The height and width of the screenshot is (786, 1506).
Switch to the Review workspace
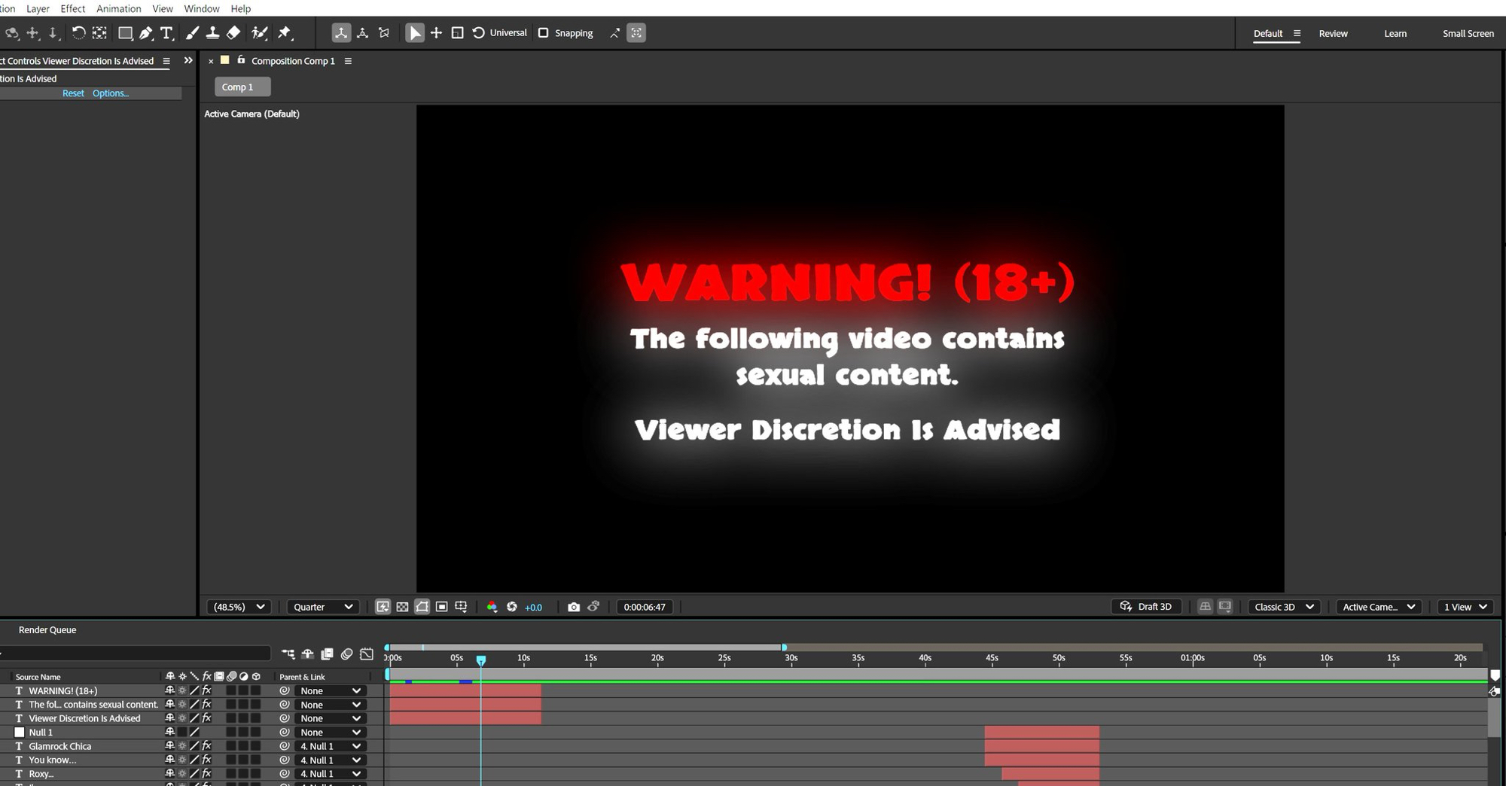(1333, 33)
